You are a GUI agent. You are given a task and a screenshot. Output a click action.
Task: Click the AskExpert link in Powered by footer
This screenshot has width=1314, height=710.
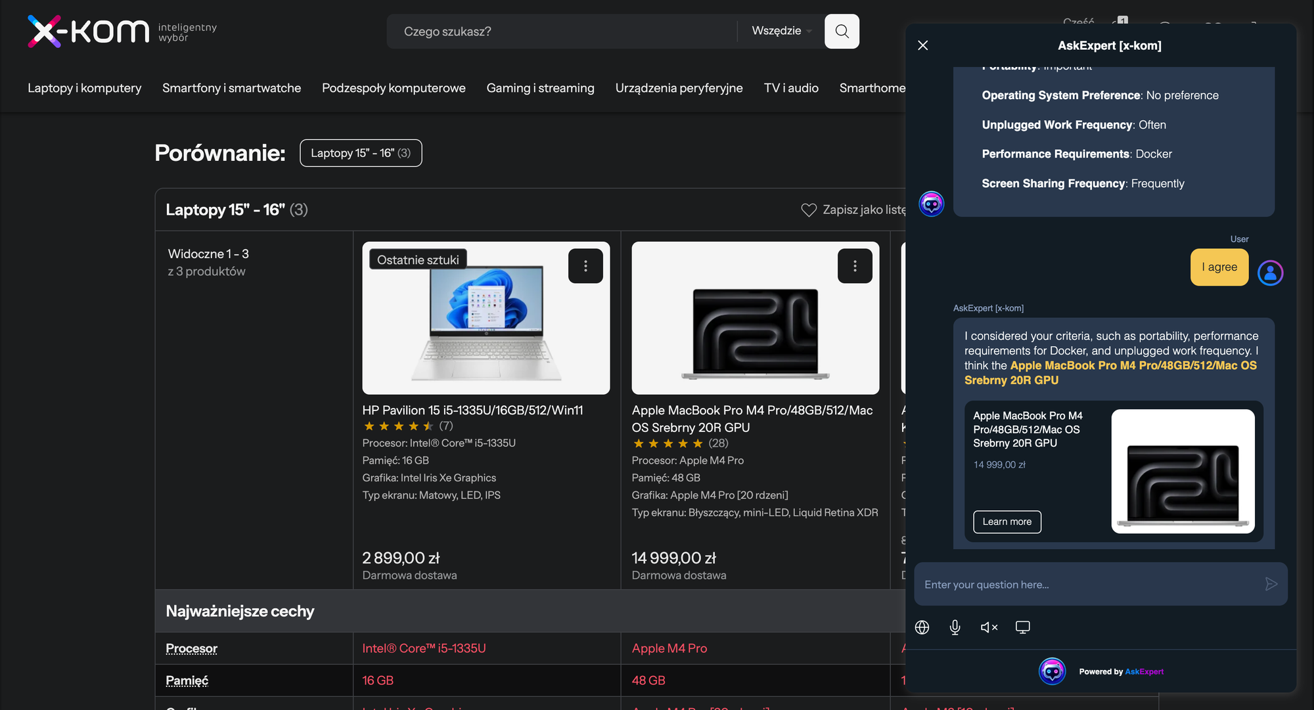coord(1144,671)
